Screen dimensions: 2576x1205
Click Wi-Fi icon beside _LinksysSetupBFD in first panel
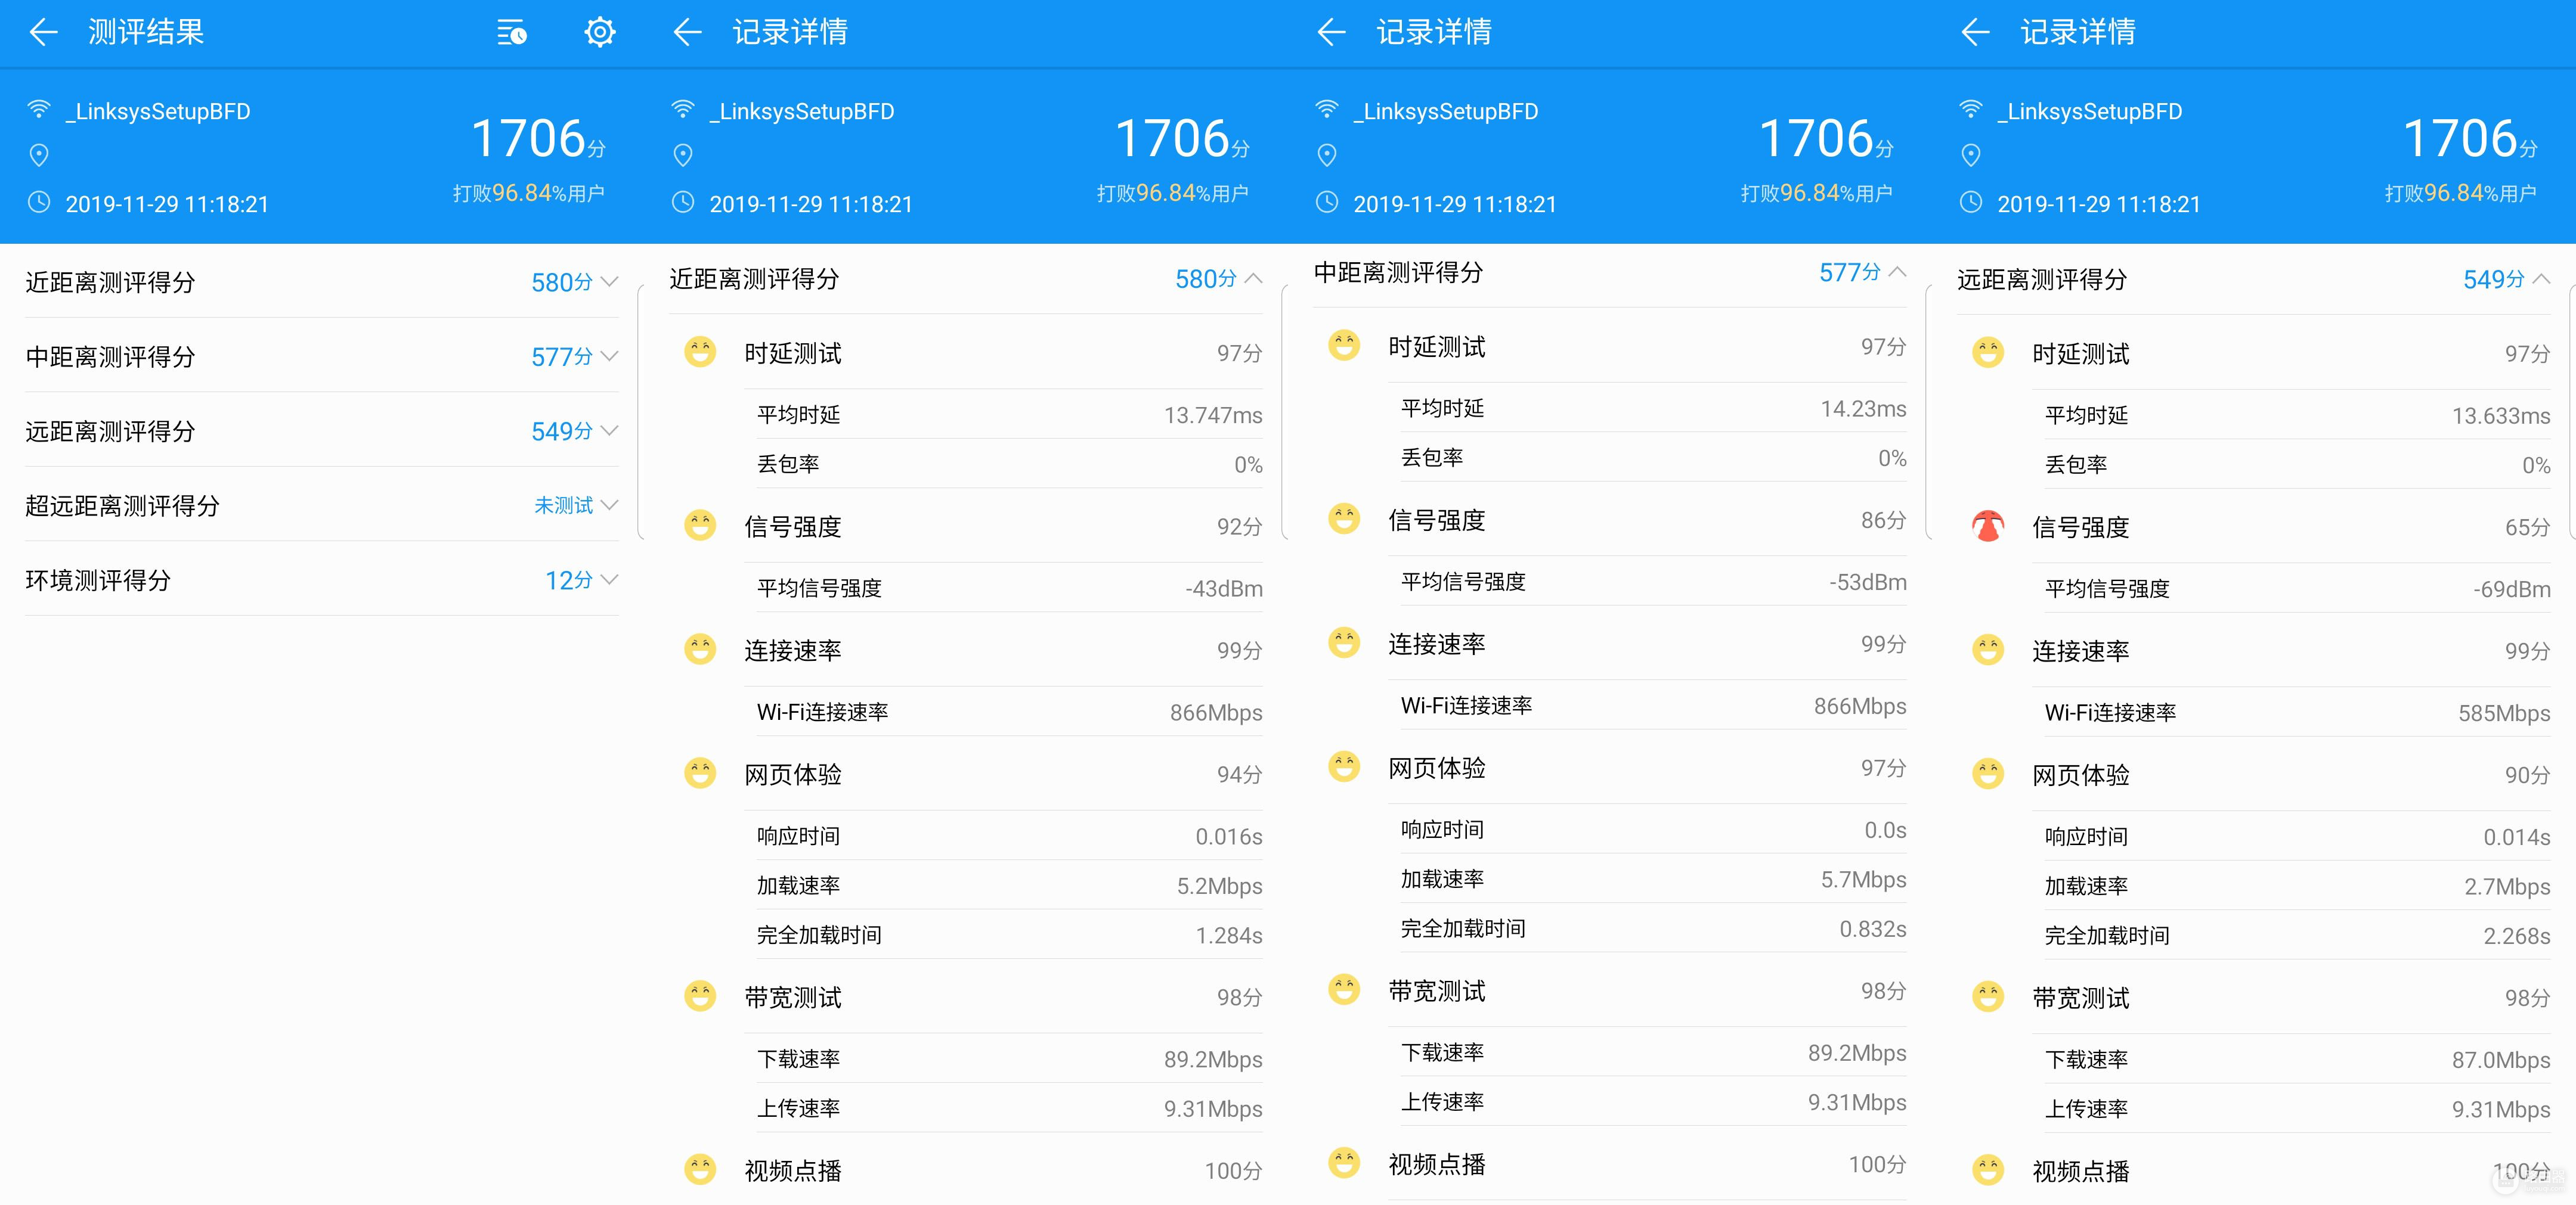pyautogui.click(x=39, y=110)
